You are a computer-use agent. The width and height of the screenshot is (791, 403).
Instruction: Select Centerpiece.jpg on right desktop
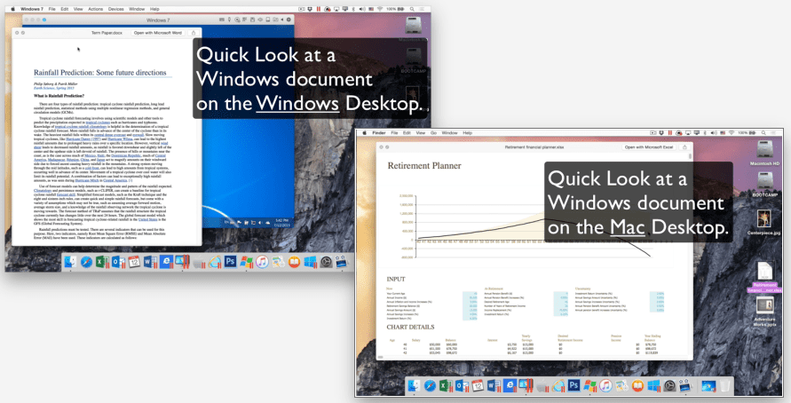pyautogui.click(x=763, y=222)
